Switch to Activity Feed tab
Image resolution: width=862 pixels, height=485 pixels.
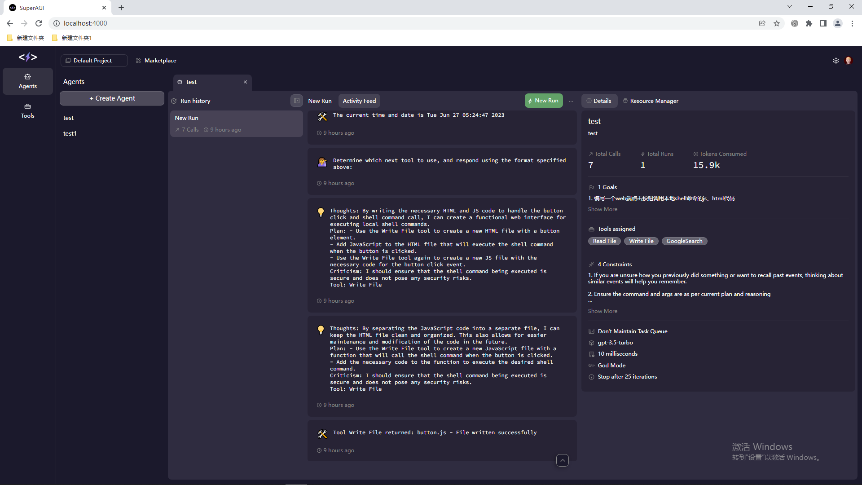point(359,101)
